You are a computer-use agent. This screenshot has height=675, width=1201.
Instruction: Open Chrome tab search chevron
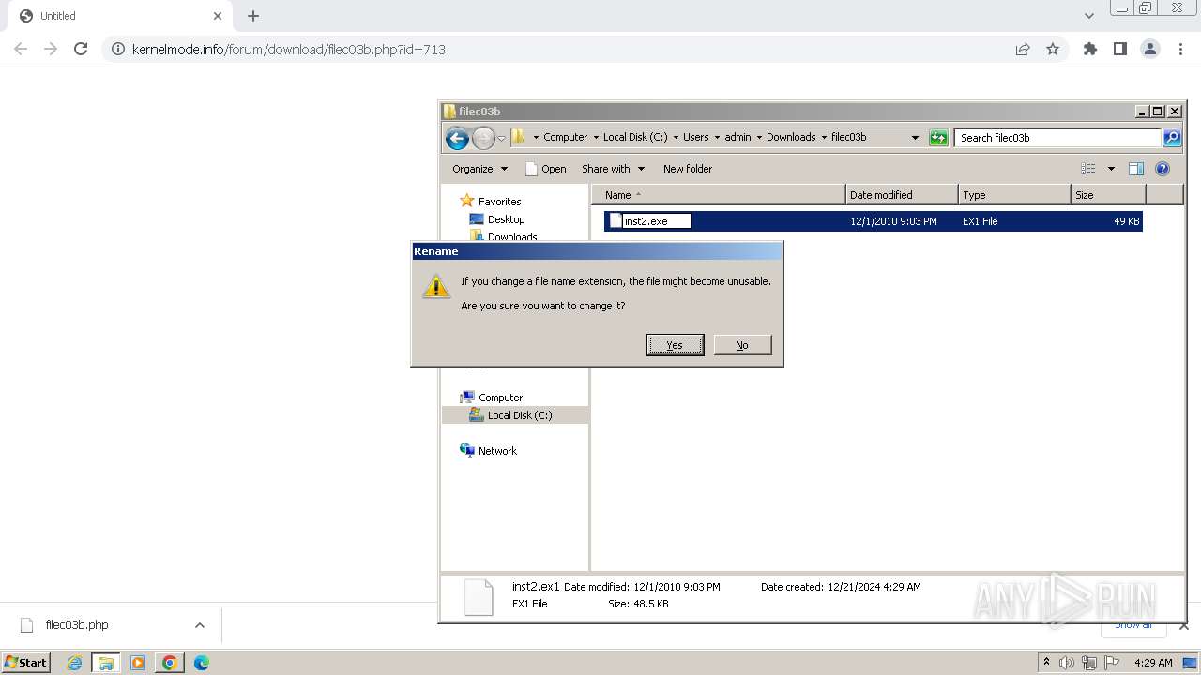[x=1088, y=16]
